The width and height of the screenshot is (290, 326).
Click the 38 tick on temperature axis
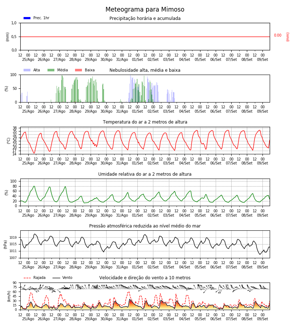[14, 128]
